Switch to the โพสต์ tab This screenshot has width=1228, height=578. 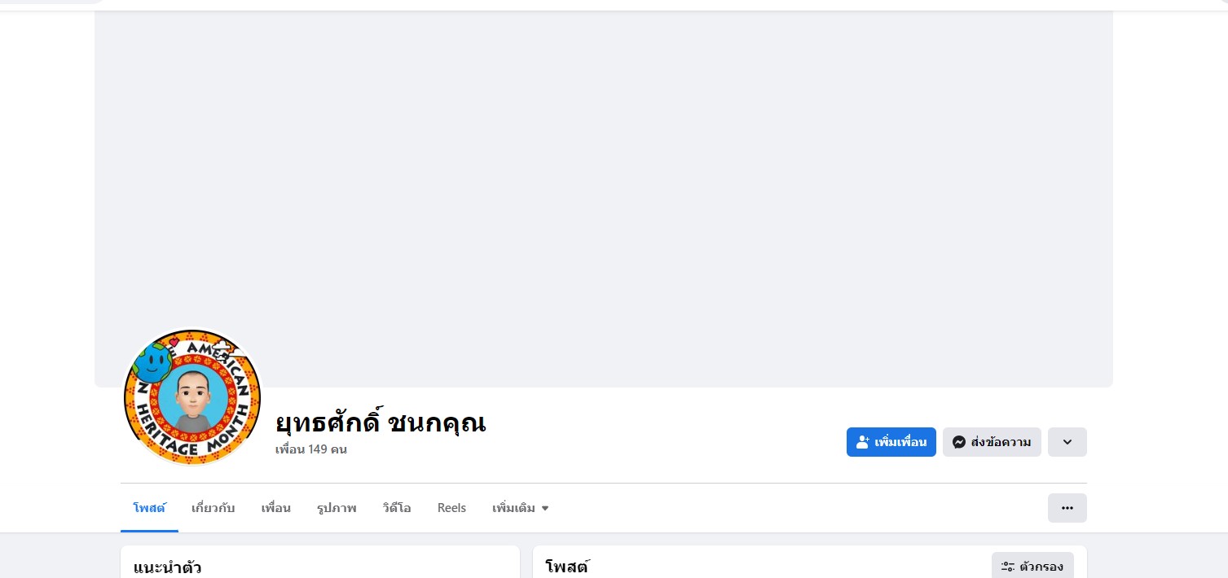pyautogui.click(x=149, y=508)
